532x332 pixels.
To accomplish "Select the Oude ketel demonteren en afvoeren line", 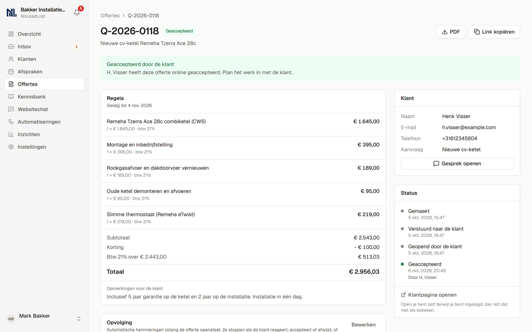I will [243, 195].
